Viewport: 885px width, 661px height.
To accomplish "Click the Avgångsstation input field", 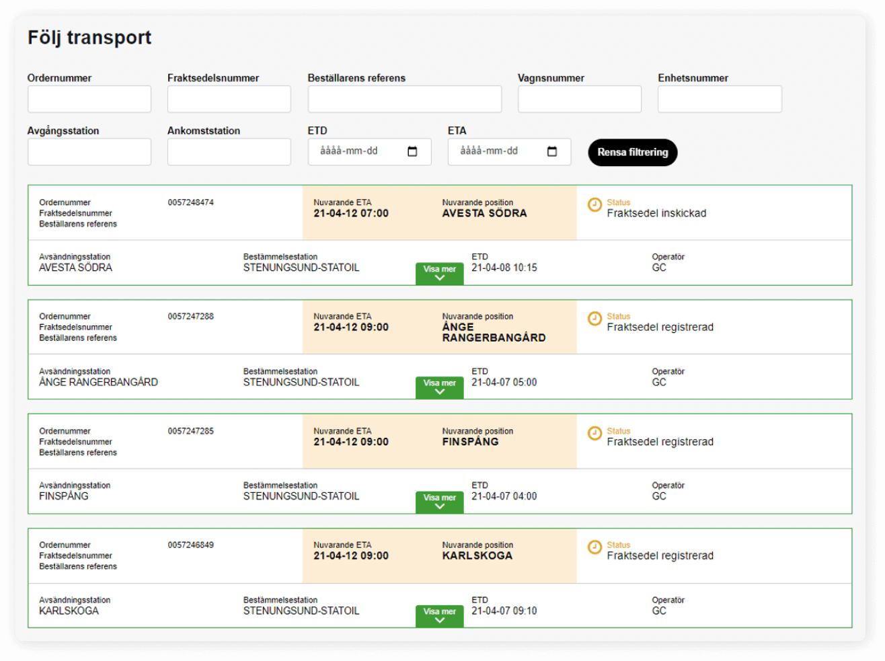I will (89, 152).
